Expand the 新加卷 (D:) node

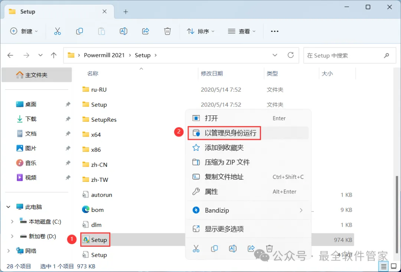click(12, 236)
